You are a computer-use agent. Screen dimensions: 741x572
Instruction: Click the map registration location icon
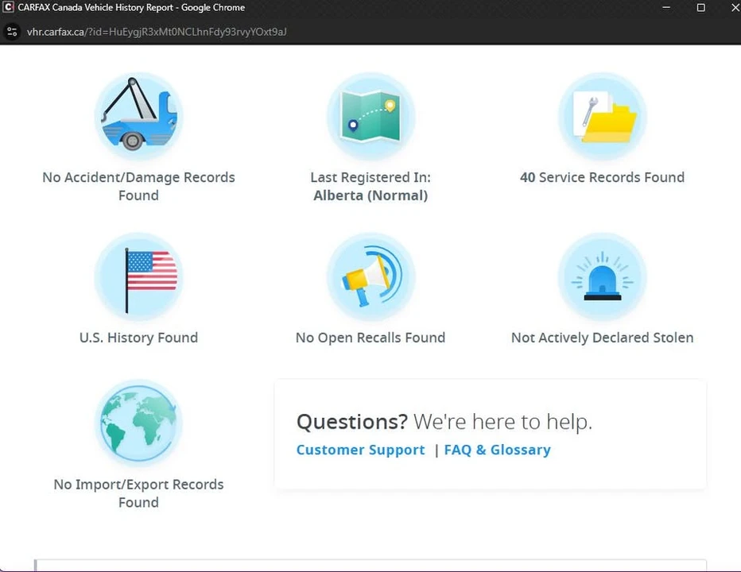[370, 117]
